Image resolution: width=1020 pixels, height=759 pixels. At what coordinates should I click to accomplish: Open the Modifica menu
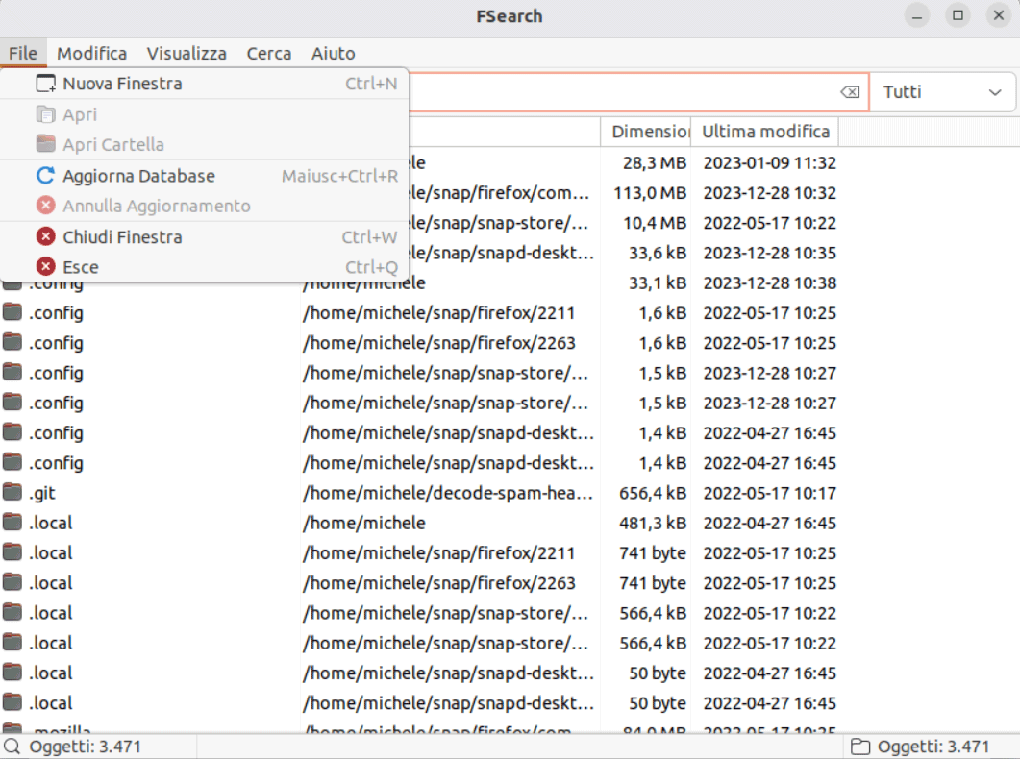91,54
